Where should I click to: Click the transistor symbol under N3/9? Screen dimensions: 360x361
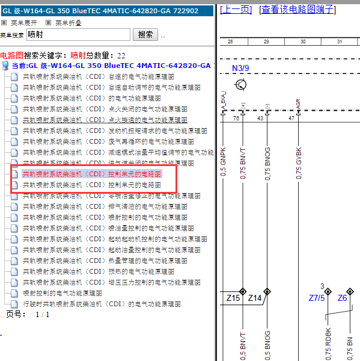coord(240,85)
